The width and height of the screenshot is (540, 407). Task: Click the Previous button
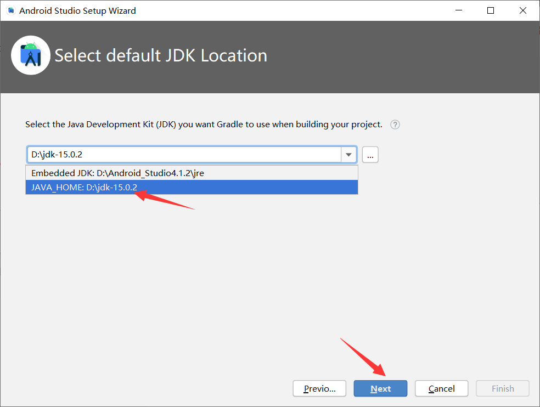point(319,388)
